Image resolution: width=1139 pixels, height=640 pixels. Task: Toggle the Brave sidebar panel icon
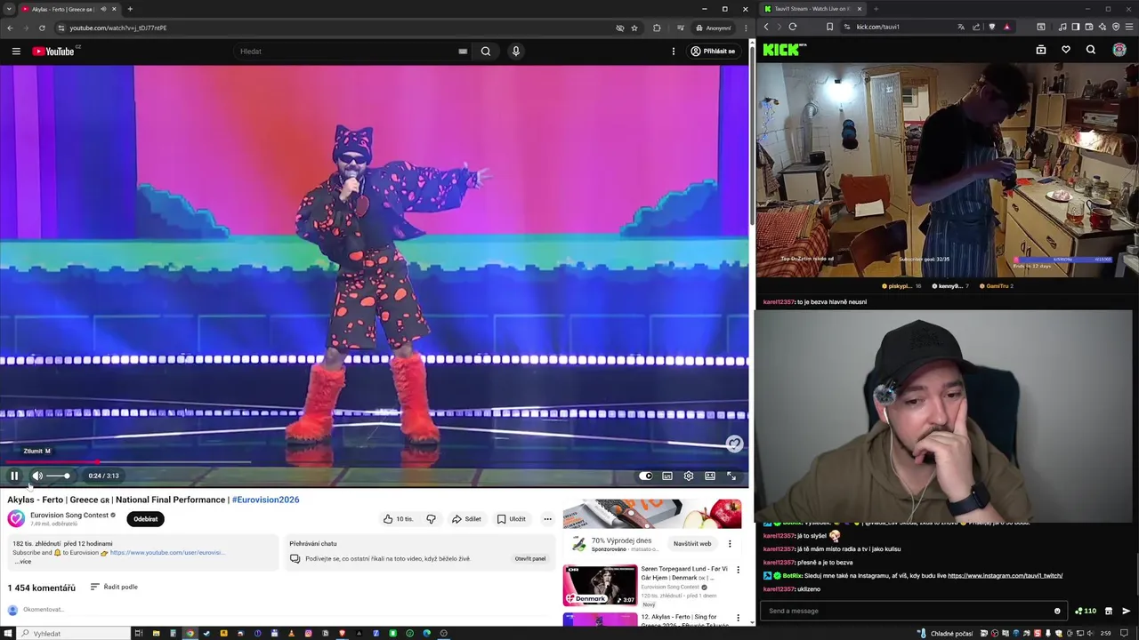click(1076, 27)
